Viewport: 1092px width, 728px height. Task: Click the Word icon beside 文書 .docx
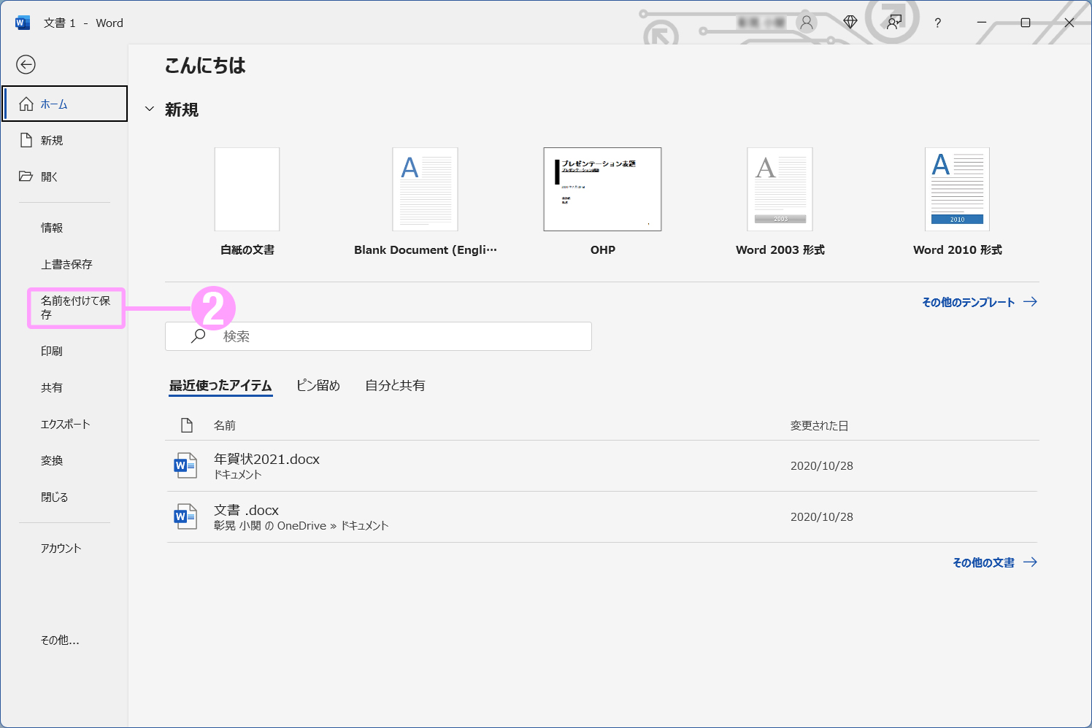185,516
